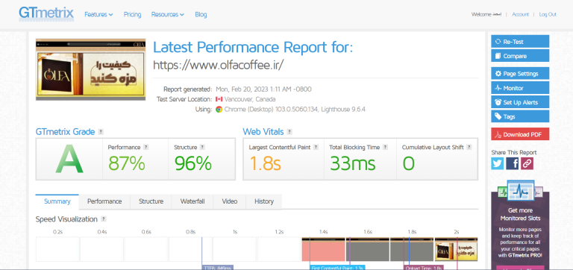Image resolution: width=573 pixels, height=270 pixels.
Task: Click help icon beside Structure score
Action: point(202,147)
